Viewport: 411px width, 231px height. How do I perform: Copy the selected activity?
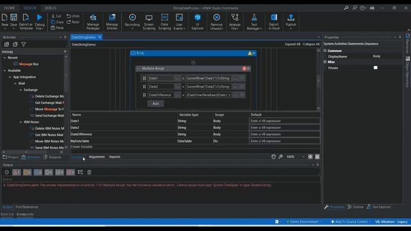tap(57, 22)
